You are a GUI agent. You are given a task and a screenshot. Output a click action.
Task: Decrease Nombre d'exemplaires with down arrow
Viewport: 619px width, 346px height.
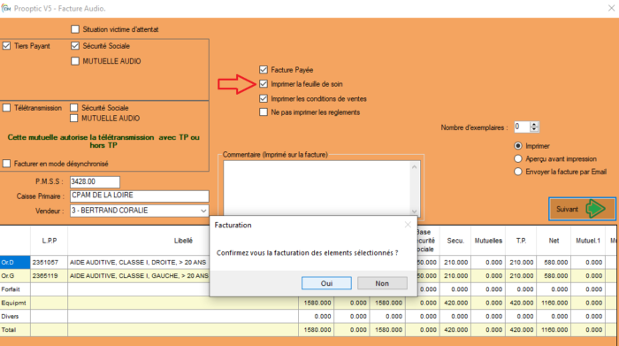click(534, 129)
